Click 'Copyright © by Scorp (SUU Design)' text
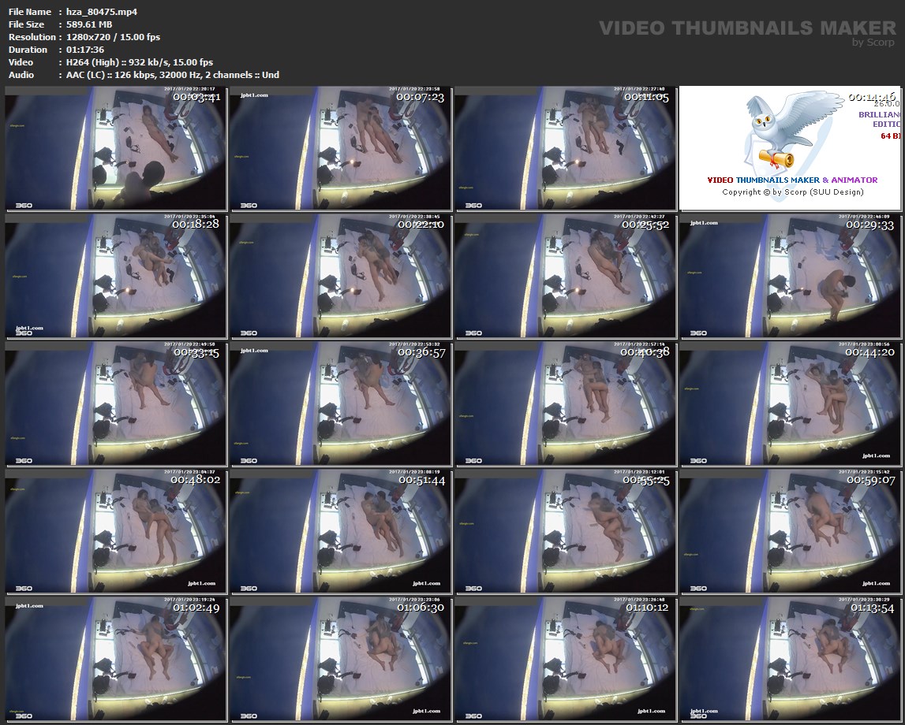Viewport: 905px width, 725px height. coord(792,191)
